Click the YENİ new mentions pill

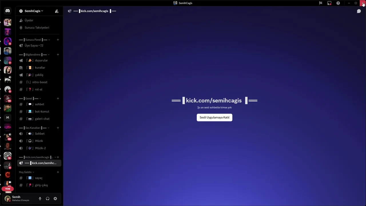(8, 189)
